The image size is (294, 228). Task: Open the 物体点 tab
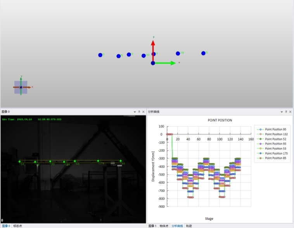coord(164,226)
